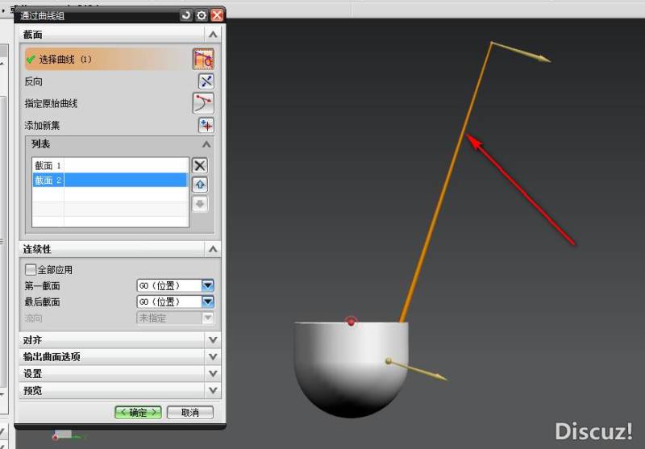The height and width of the screenshot is (449, 645).
Task: Collapse the 连续性 section
Action: tap(213, 249)
